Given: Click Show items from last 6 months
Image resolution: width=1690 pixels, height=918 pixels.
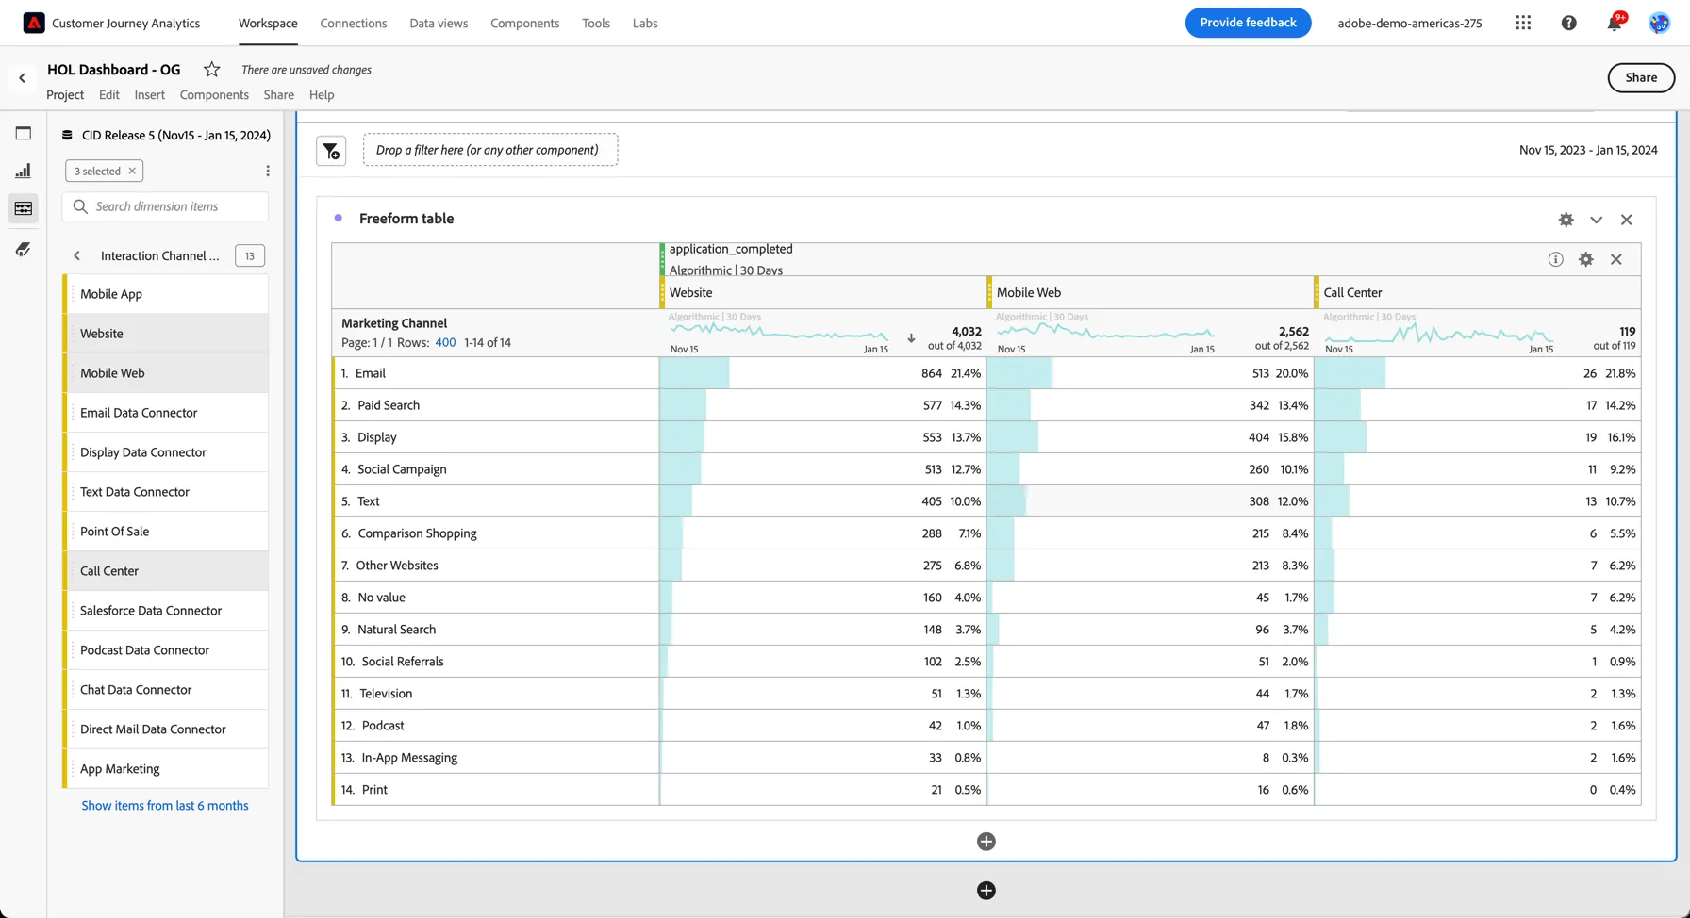Looking at the screenshot, I should pos(165,806).
